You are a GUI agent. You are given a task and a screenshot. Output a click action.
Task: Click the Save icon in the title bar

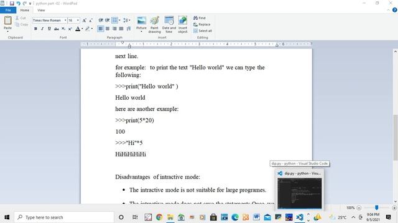click(12, 3)
